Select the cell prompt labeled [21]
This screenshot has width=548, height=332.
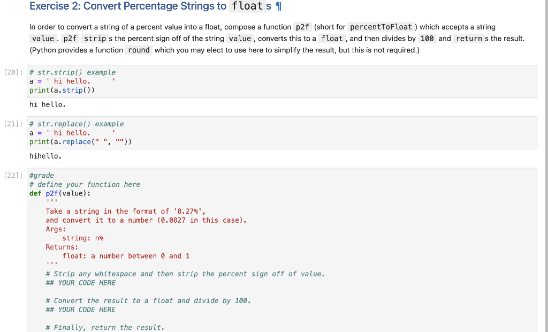point(14,124)
